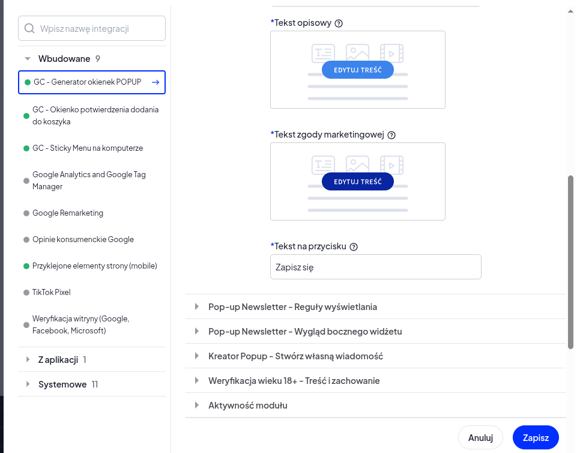586x453 pixels.
Task: Click the Zapisz button
Action: tap(536, 437)
